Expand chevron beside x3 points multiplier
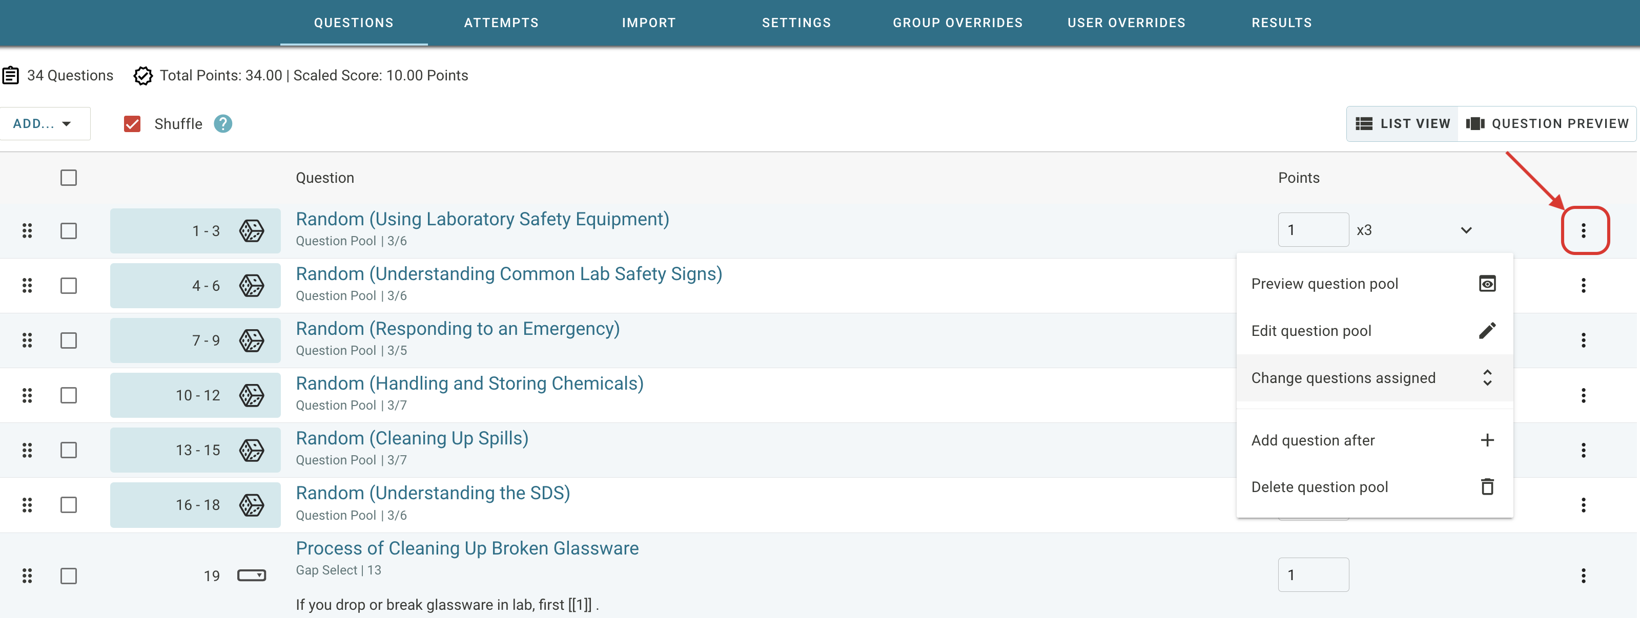The image size is (1640, 618). 1466,230
